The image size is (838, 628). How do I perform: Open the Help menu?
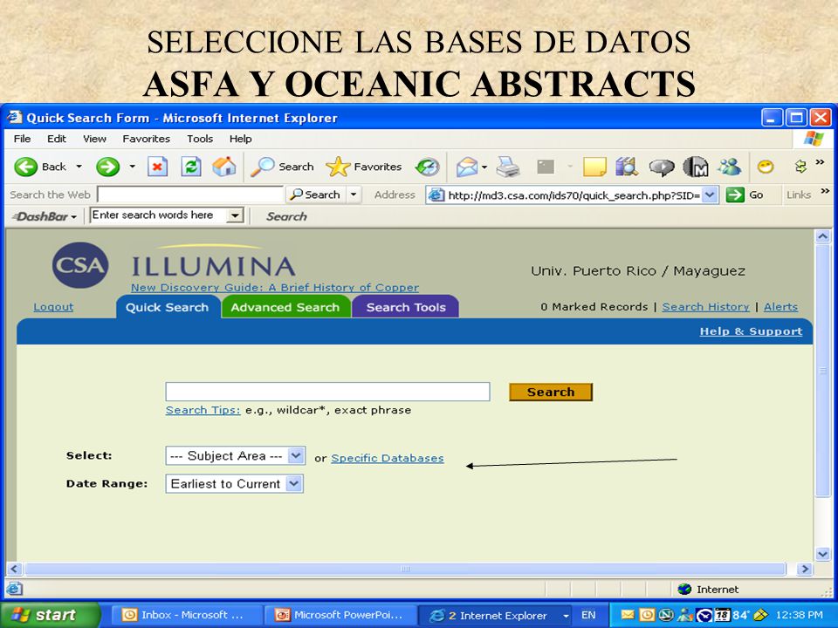click(x=241, y=139)
